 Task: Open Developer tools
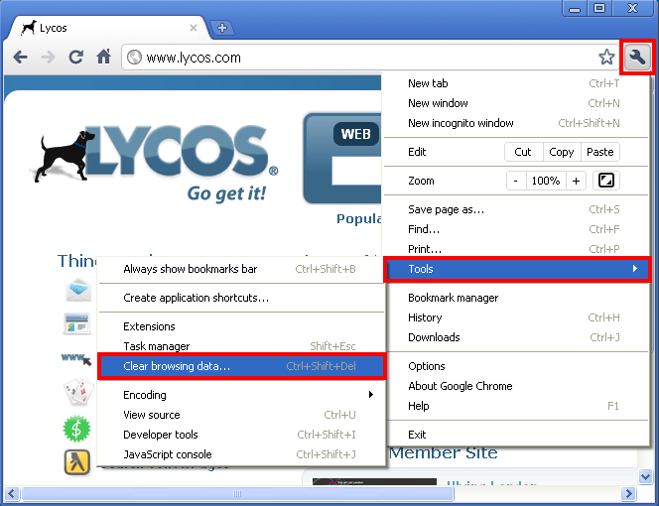click(241, 435)
